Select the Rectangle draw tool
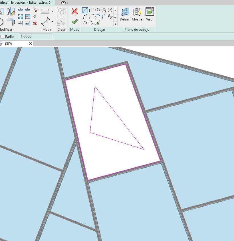This screenshot has height=241, width=234. tap(91, 11)
